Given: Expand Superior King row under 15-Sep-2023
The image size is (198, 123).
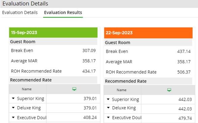Looking at the screenshot, I should click(x=13, y=98).
